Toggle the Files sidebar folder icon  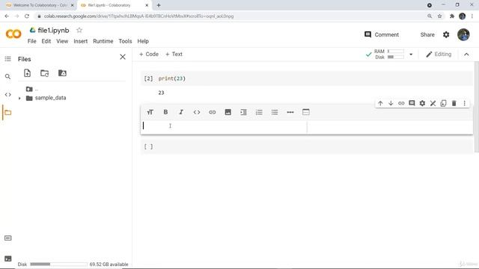[x=8, y=113]
